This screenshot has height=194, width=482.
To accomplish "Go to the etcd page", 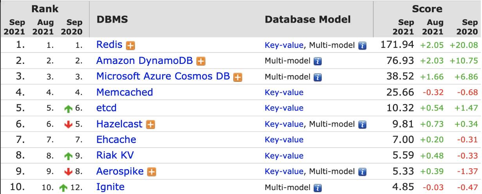I will coord(106,108).
